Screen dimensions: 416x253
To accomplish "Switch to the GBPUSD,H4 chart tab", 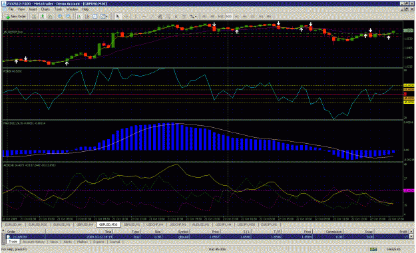I will pos(85,224).
